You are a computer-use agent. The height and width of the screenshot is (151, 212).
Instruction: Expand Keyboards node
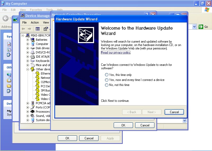point(28,61)
